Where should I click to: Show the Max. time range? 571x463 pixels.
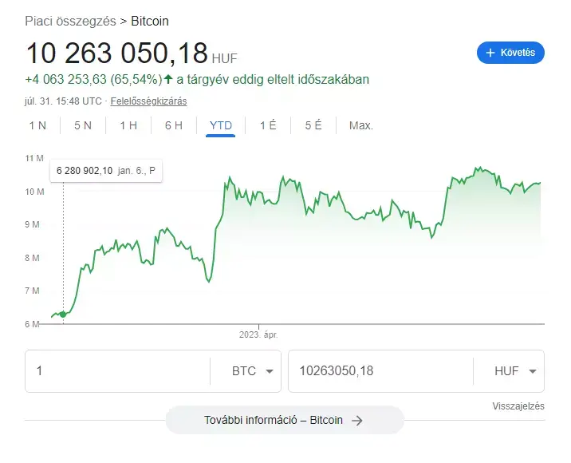coord(361,125)
